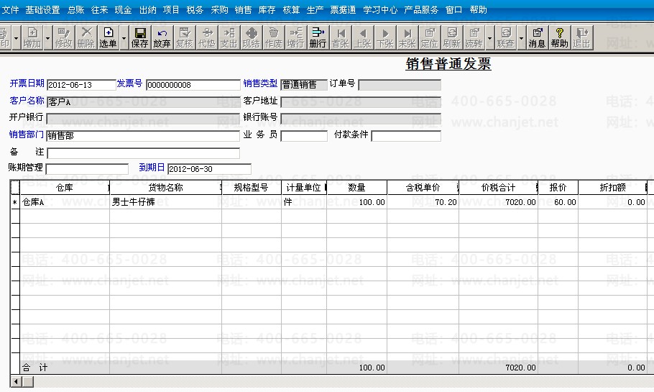Click the 含税单价 column header

pos(423,188)
